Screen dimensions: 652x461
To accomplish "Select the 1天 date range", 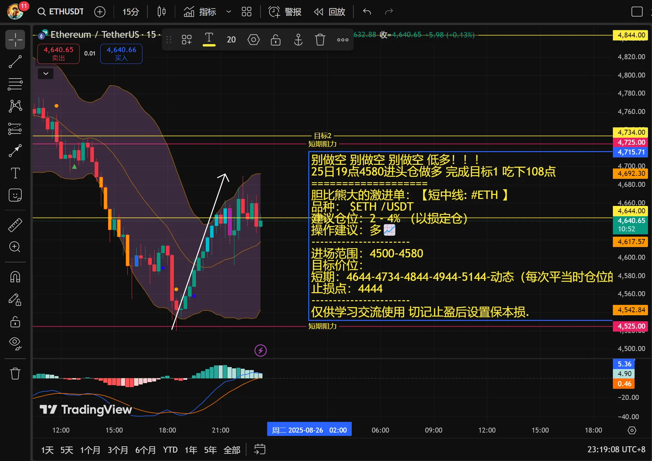I will click(47, 450).
